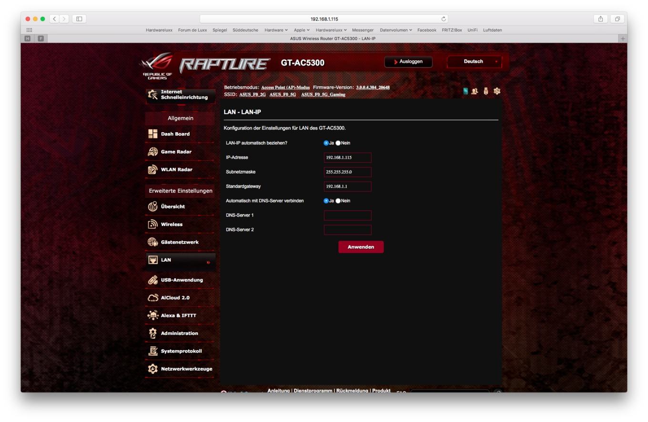Screen dimensions: 648x422
Task: Open Safari share menu
Action: pyautogui.click(x=600, y=19)
